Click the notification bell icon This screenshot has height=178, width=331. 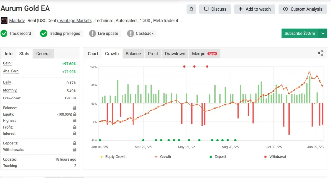coord(191,9)
